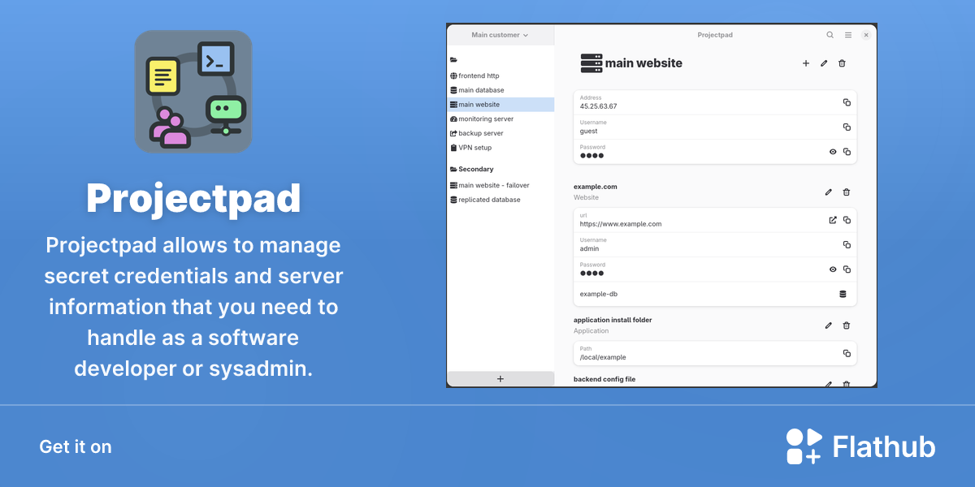The height and width of the screenshot is (487, 975).
Task: Click the Flathub logo
Action: click(860, 446)
